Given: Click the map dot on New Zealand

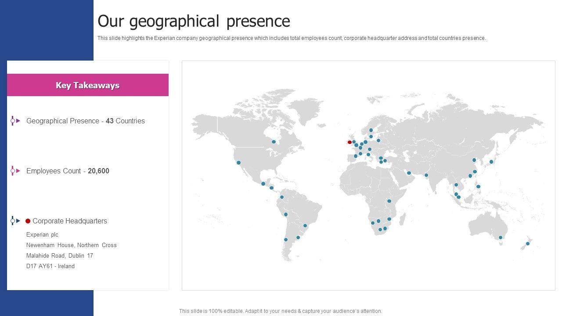Looking at the screenshot, I should 528,244.
